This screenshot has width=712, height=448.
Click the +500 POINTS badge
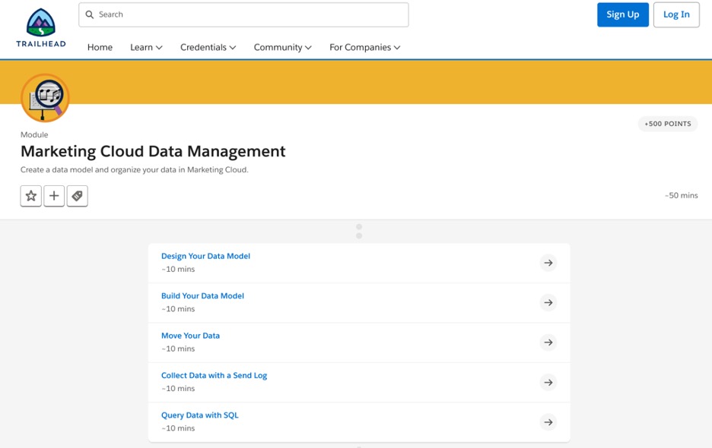(x=668, y=124)
